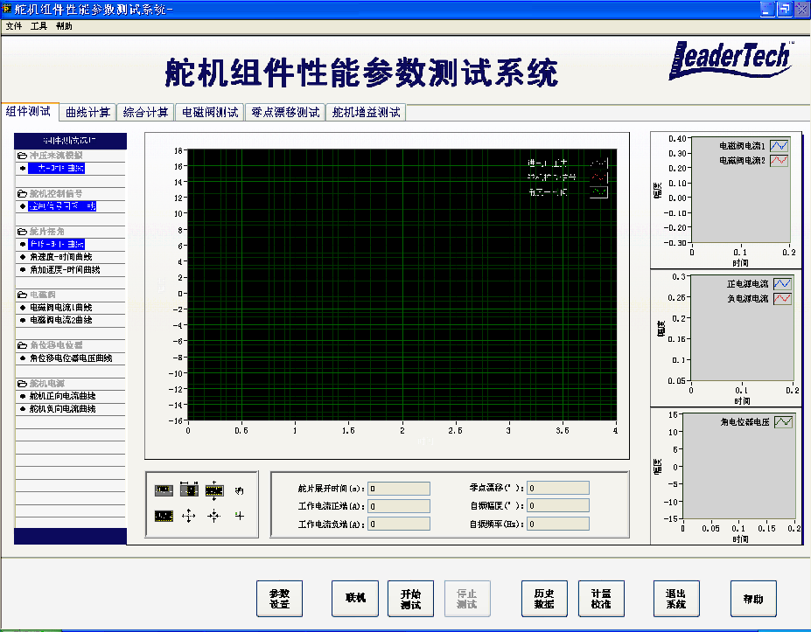This screenshot has height=632, width=811.
Task: Toggle 角电位器电压 green plot legend icon
Action: tap(784, 421)
